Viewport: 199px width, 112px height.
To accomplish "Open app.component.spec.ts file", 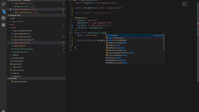I will (x=36, y=40).
